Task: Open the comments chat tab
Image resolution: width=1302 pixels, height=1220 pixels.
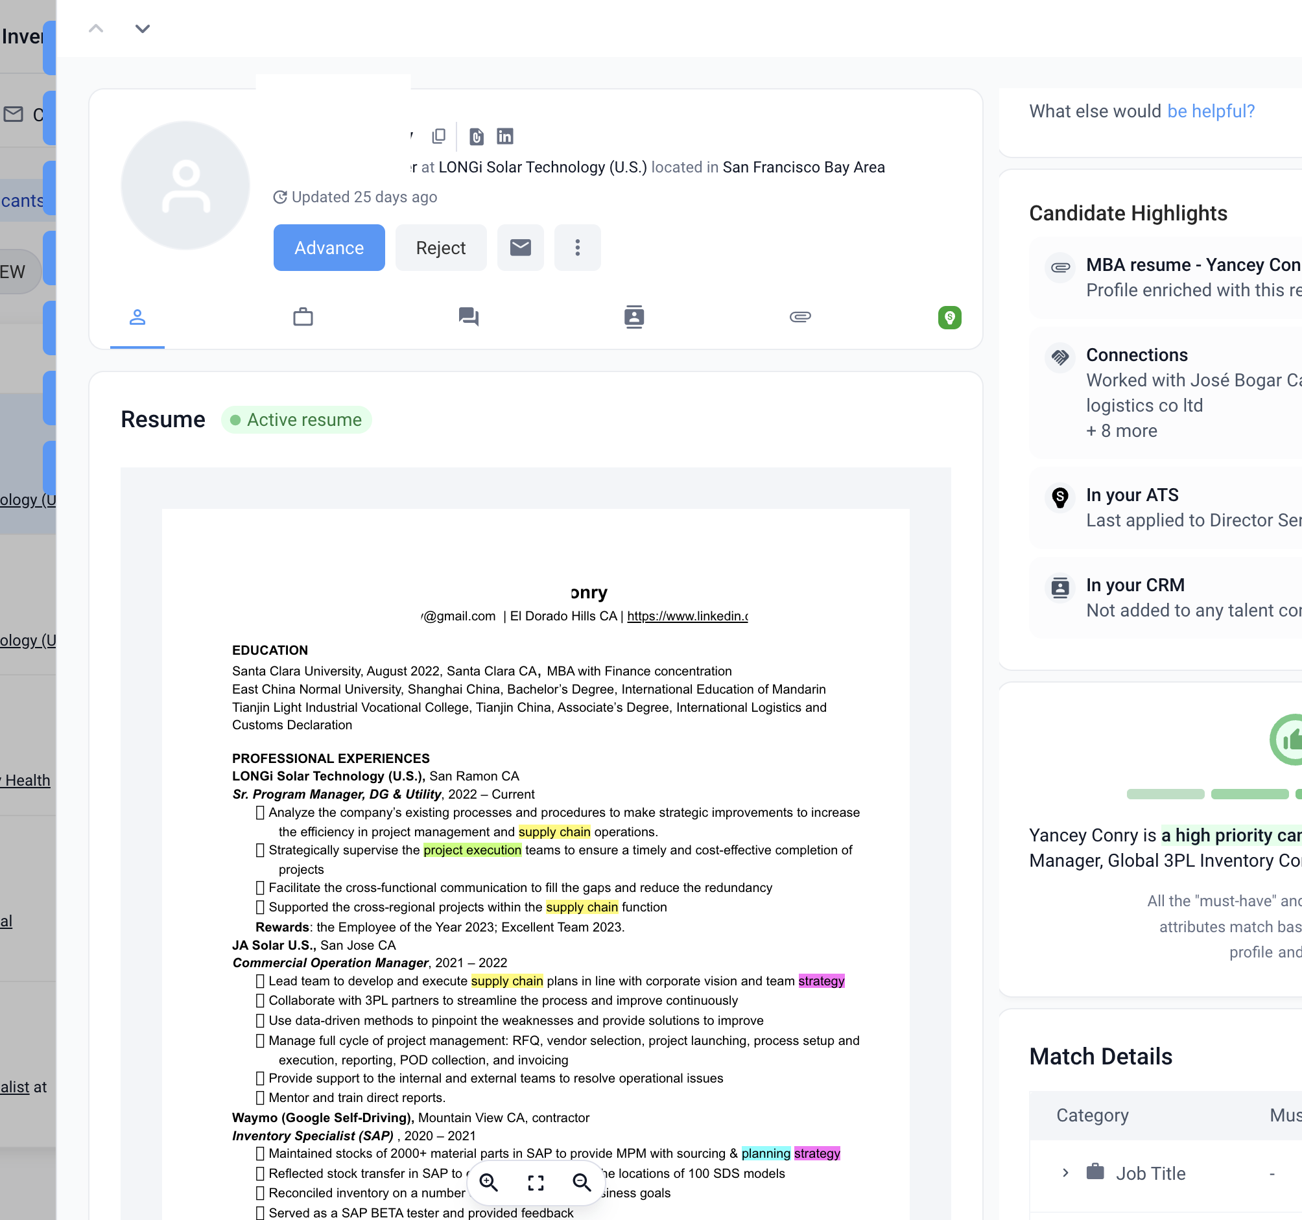Action: (x=469, y=318)
